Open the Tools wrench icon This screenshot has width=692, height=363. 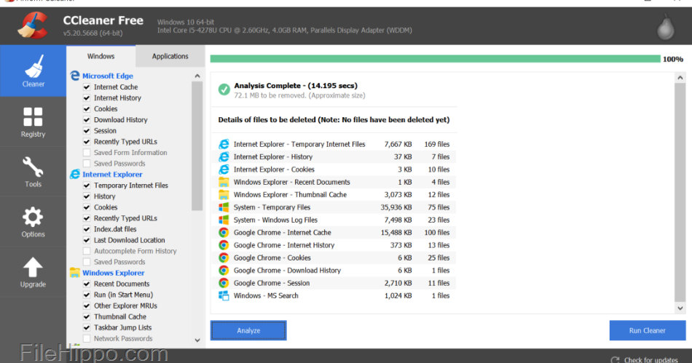point(33,167)
